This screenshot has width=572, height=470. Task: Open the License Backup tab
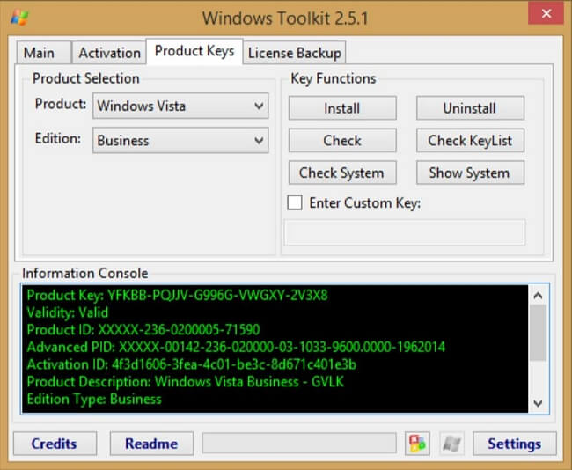click(295, 53)
